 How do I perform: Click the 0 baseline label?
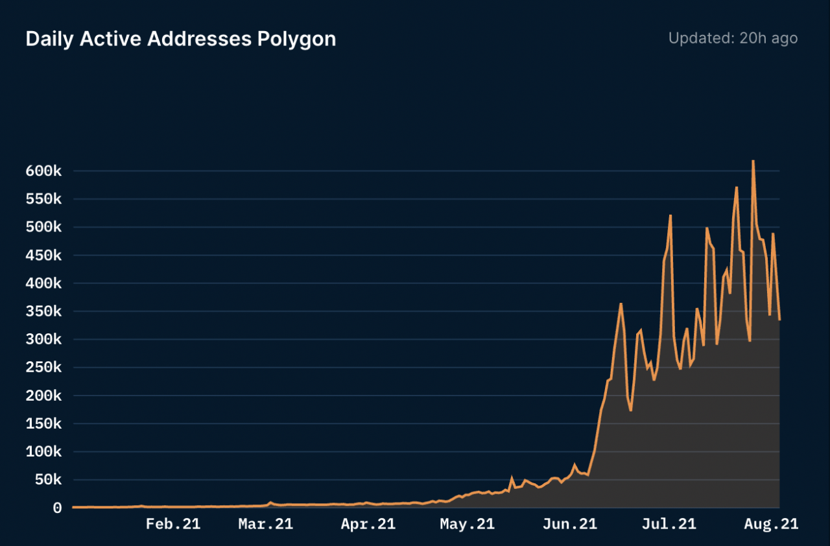tap(57, 508)
